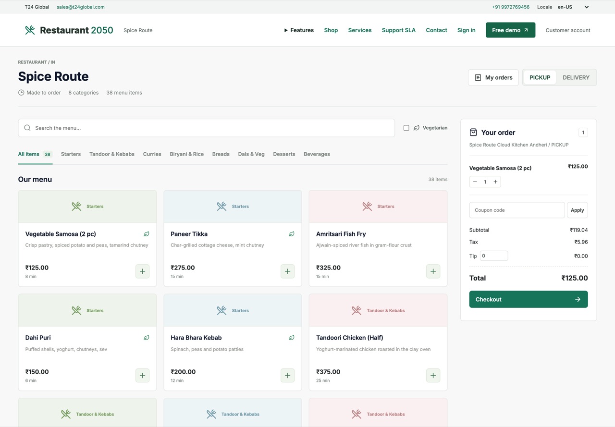Click the Restaurant 2050 logo icon
This screenshot has height=427, width=615.
tap(30, 30)
